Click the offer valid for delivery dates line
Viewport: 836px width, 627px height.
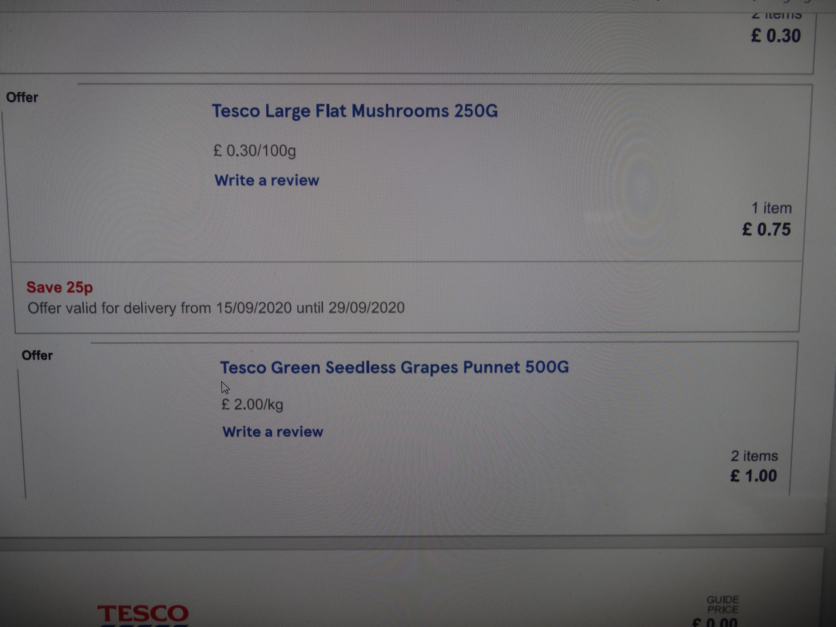[x=216, y=308]
